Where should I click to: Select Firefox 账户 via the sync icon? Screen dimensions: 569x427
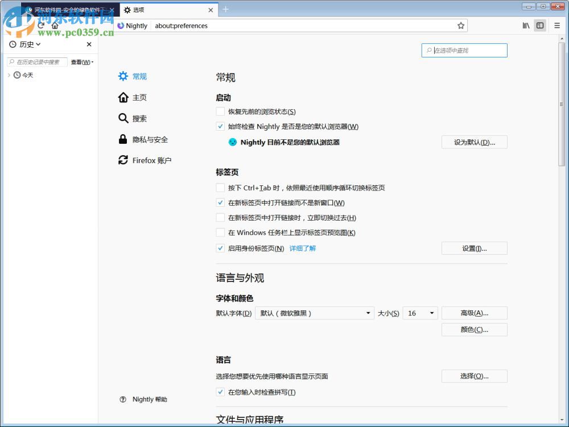(x=123, y=160)
